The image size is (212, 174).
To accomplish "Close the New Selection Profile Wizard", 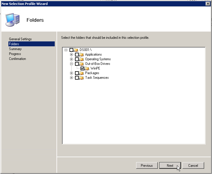I will 207,3.
